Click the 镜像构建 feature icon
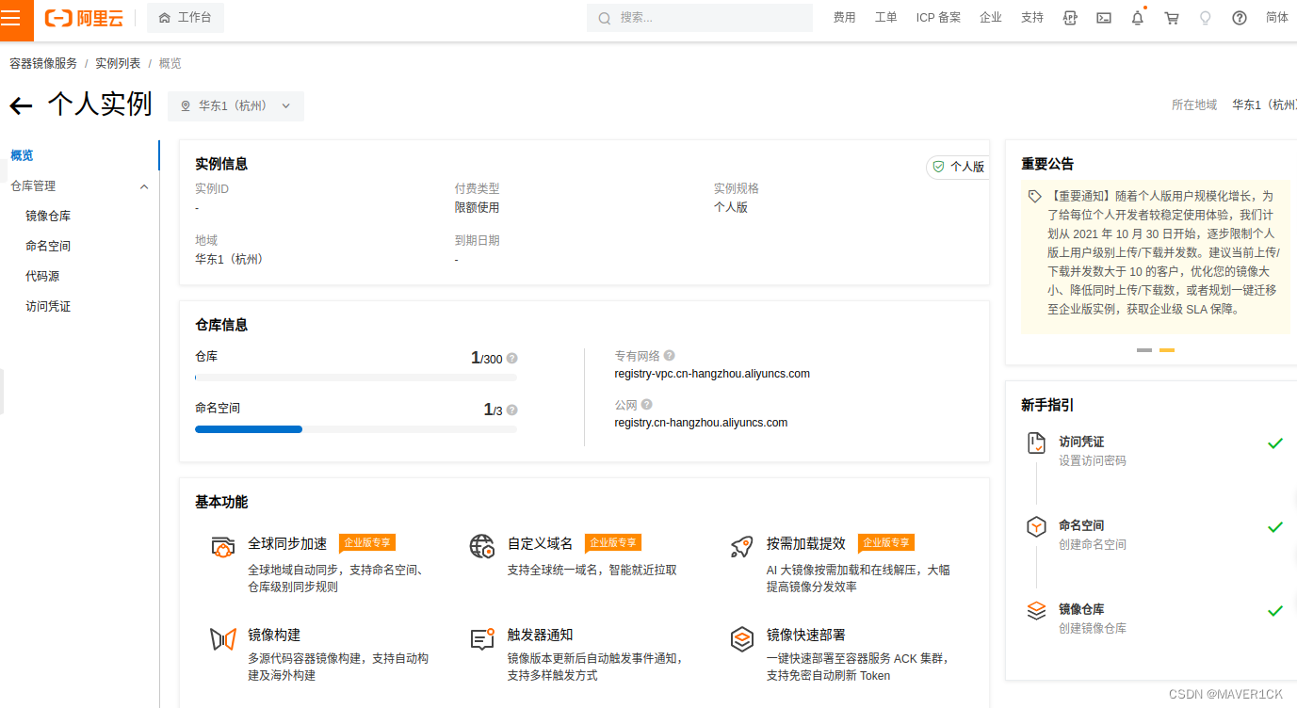This screenshot has height=708, width=1297. click(x=223, y=639)
